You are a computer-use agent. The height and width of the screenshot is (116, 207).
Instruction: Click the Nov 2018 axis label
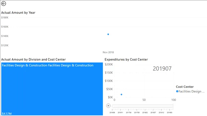tap(108, 52)
